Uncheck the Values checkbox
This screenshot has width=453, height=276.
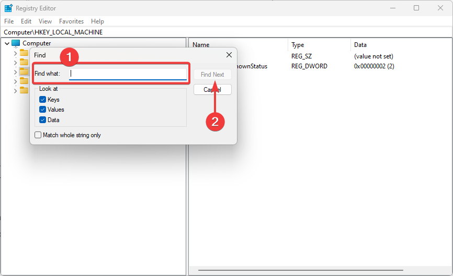point(43,110)
